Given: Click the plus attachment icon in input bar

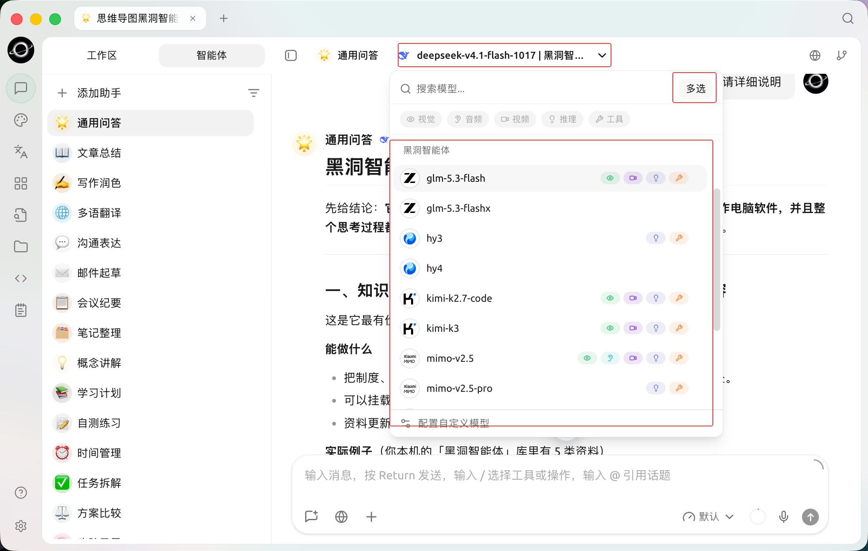Looking at the screenshot, I should coord(371,517).
